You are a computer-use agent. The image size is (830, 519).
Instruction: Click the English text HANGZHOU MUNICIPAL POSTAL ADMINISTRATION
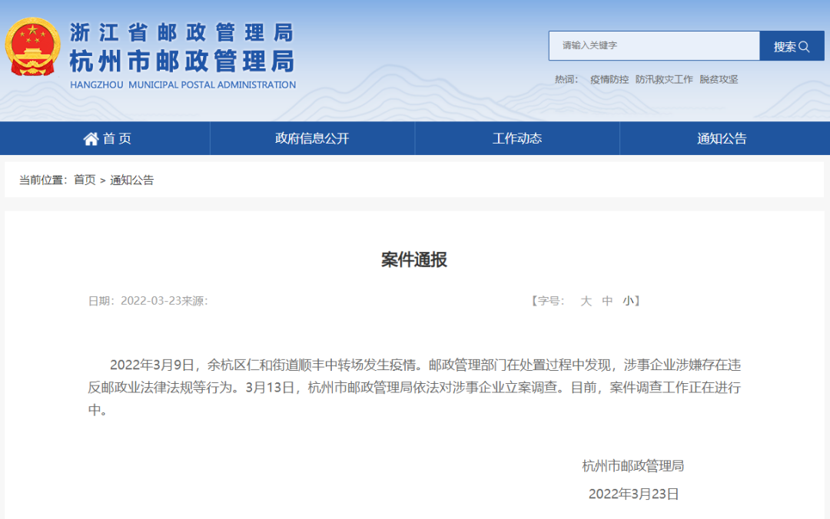pos(183,85)
